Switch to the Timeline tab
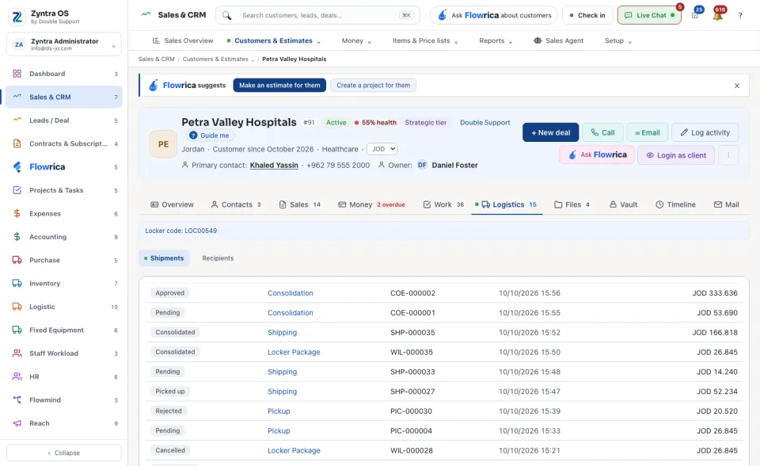 [x=675, y=204]
